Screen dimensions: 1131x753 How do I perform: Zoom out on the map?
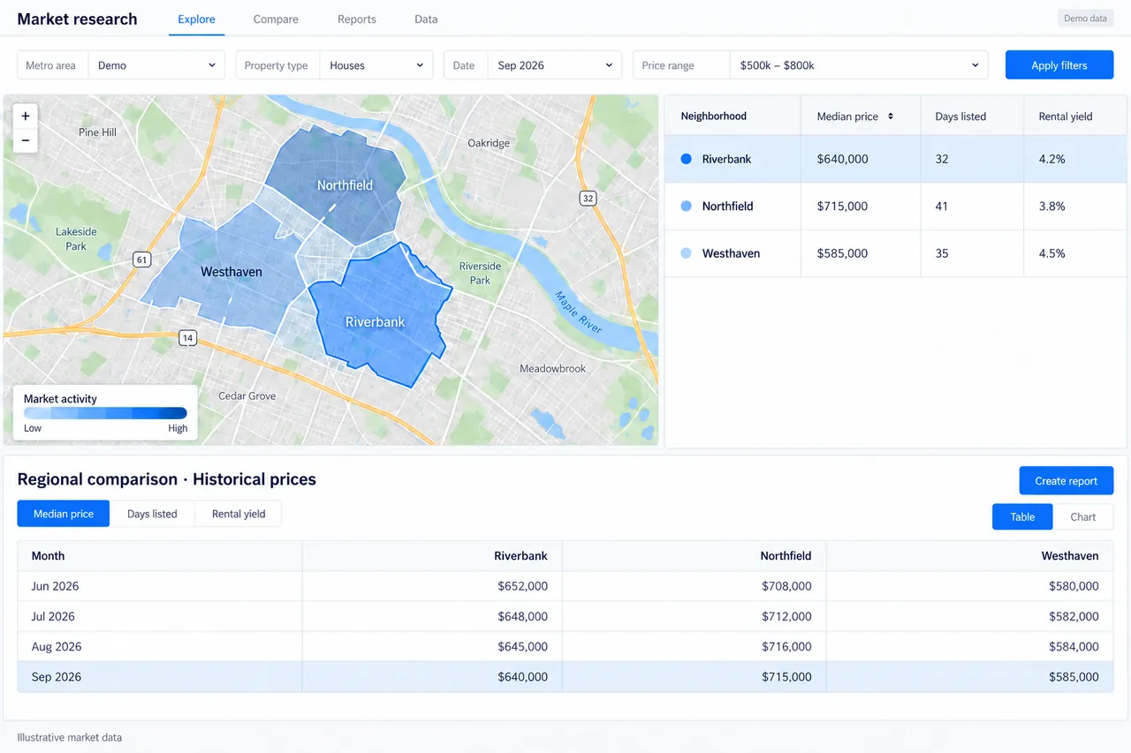point(25,140)
